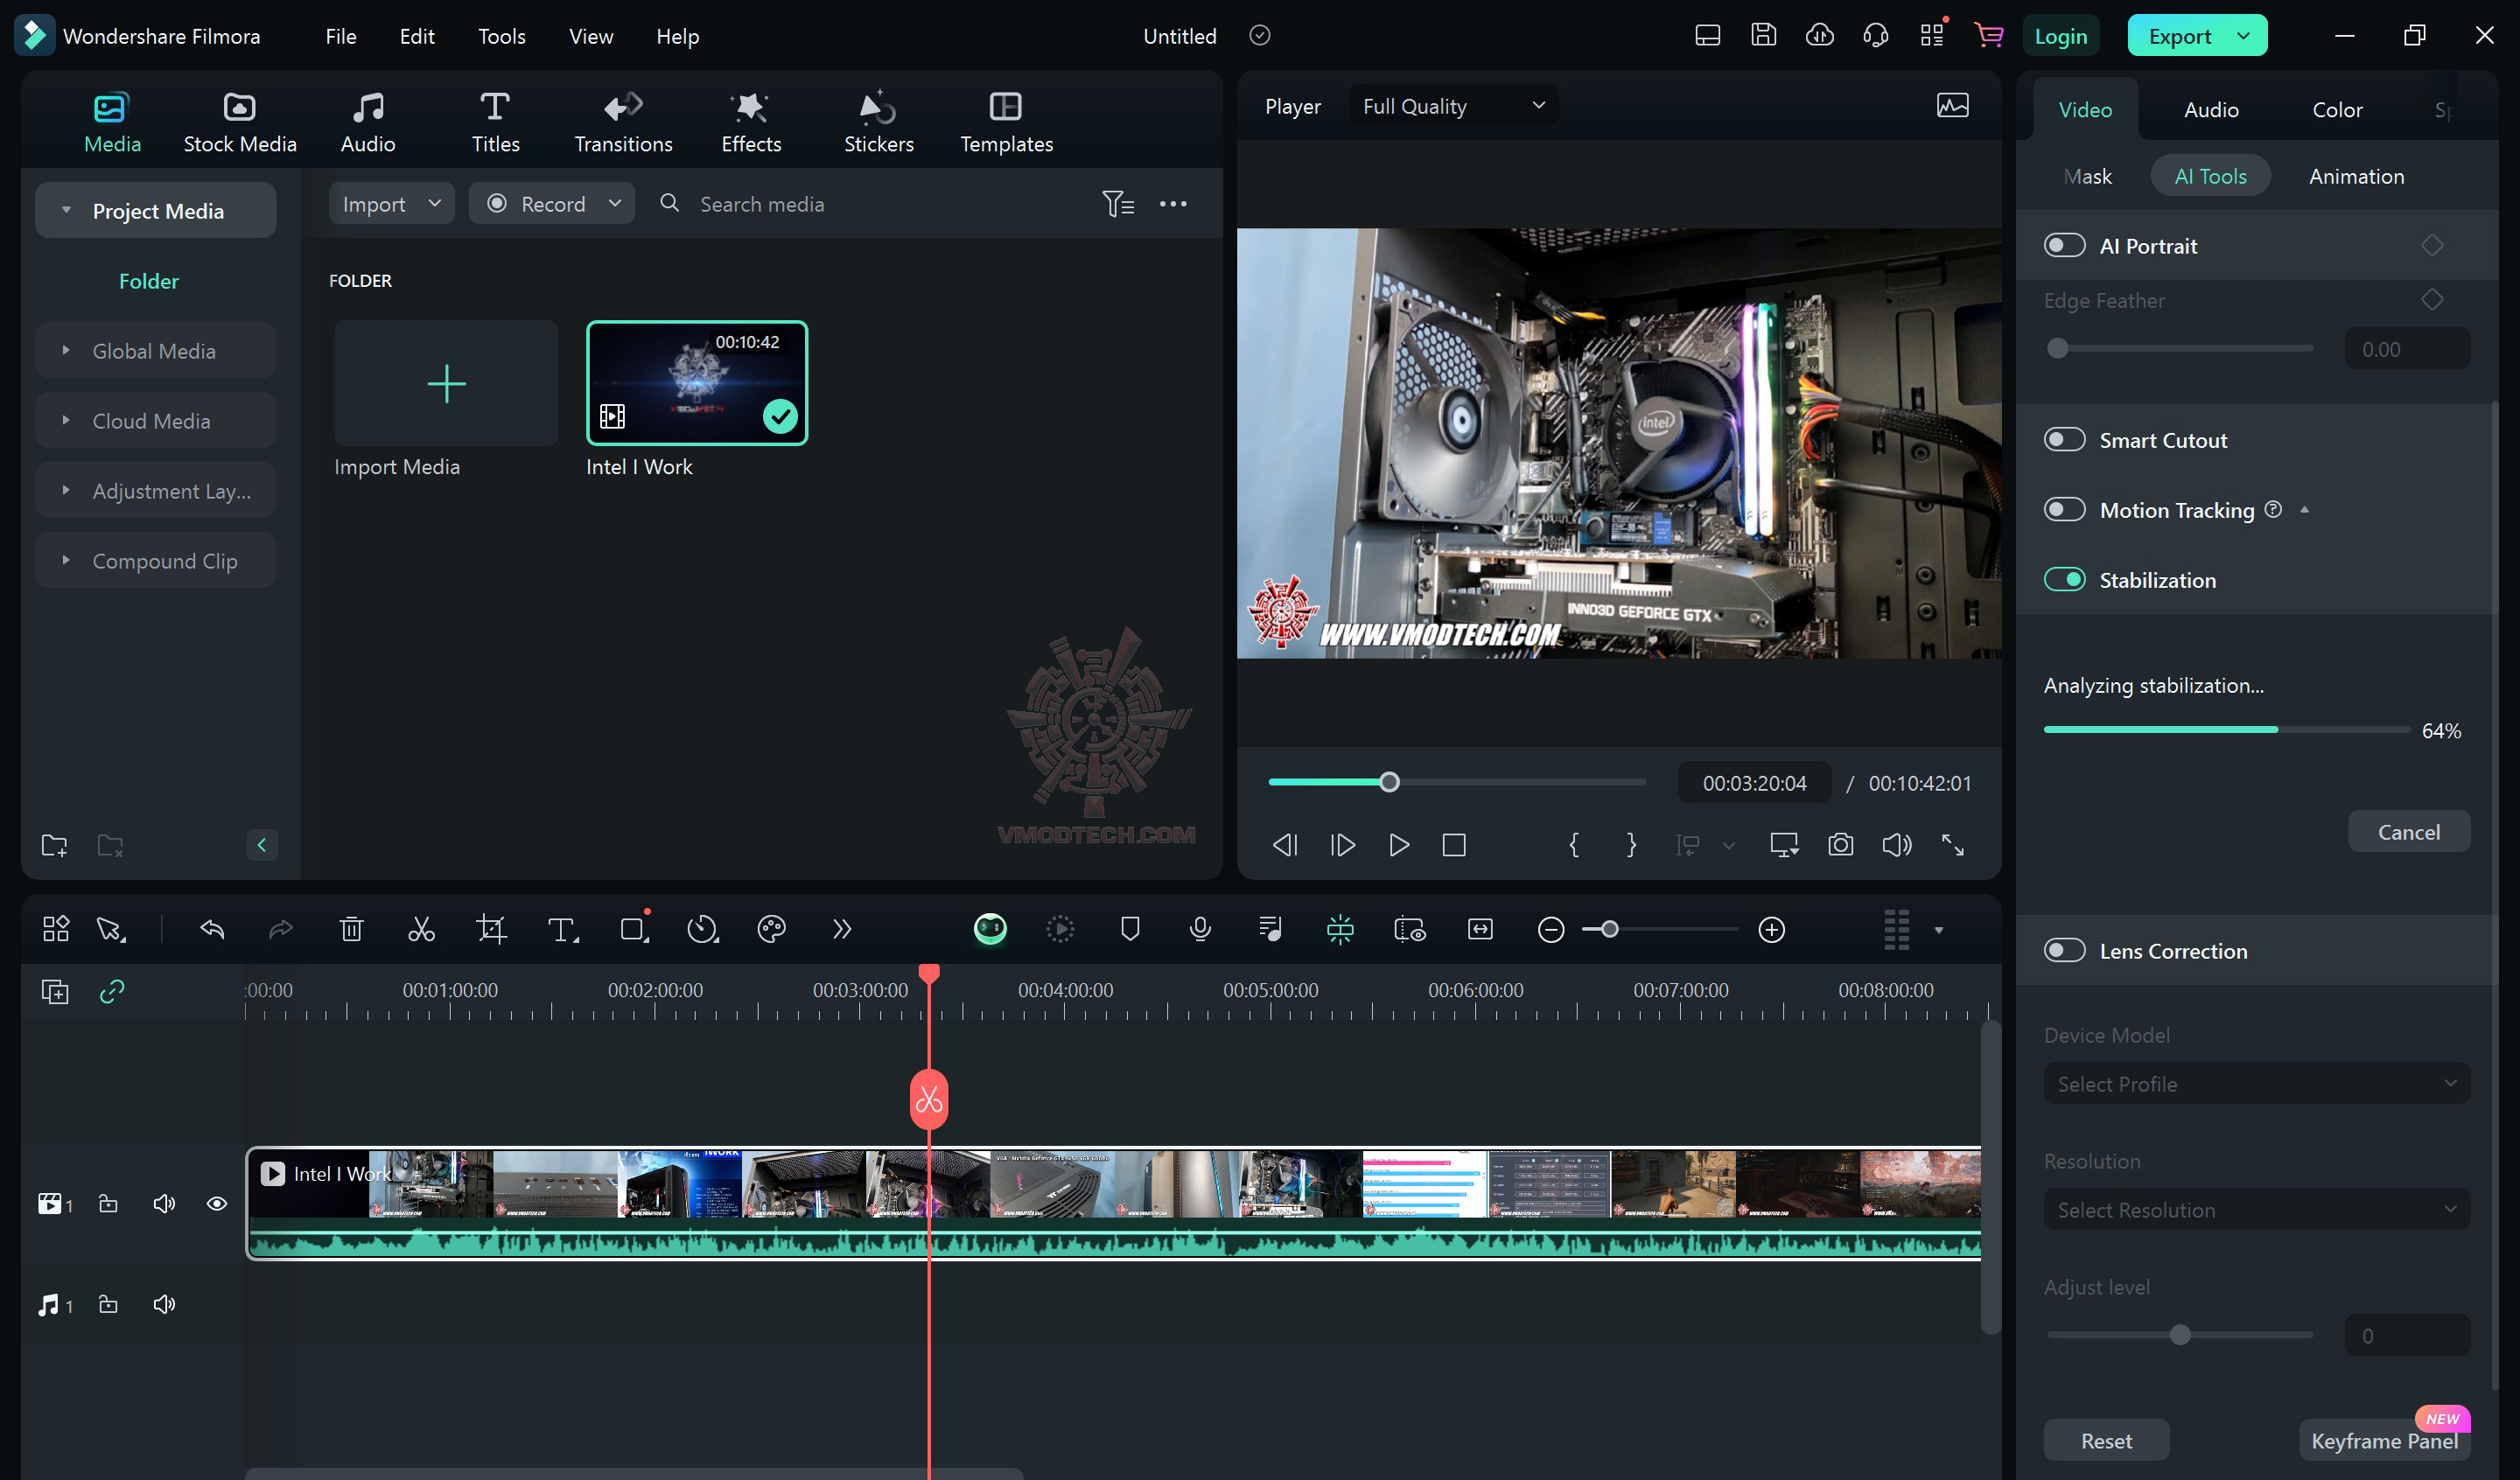Enable the Smart Cutout toggle

click(x=2064, y=440)
